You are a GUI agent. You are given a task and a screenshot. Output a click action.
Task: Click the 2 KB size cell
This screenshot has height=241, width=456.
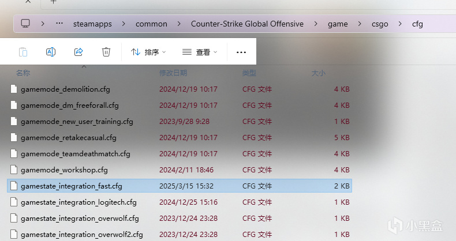[342, 186]
